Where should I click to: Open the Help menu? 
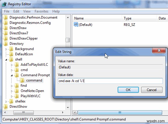point(56,11)
